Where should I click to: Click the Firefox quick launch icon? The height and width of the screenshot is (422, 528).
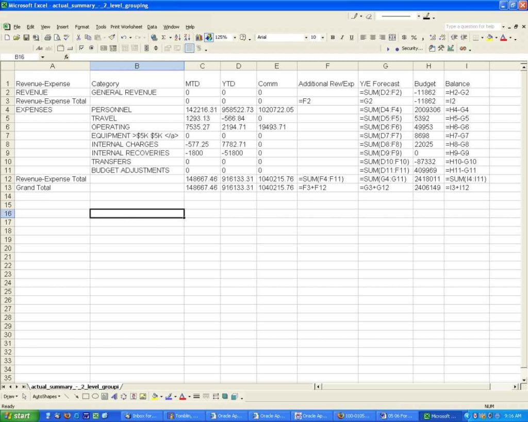[x=67, y=416]
